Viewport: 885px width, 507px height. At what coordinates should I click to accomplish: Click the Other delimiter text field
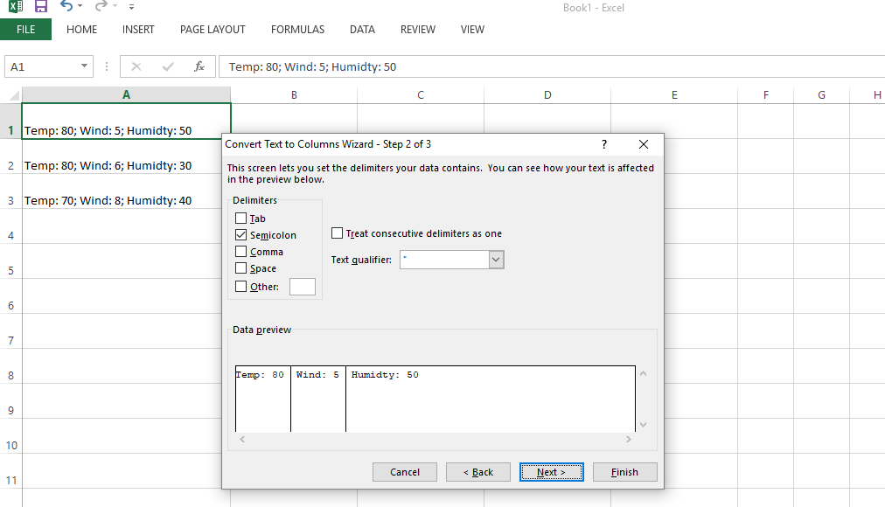tap(303, 287)
